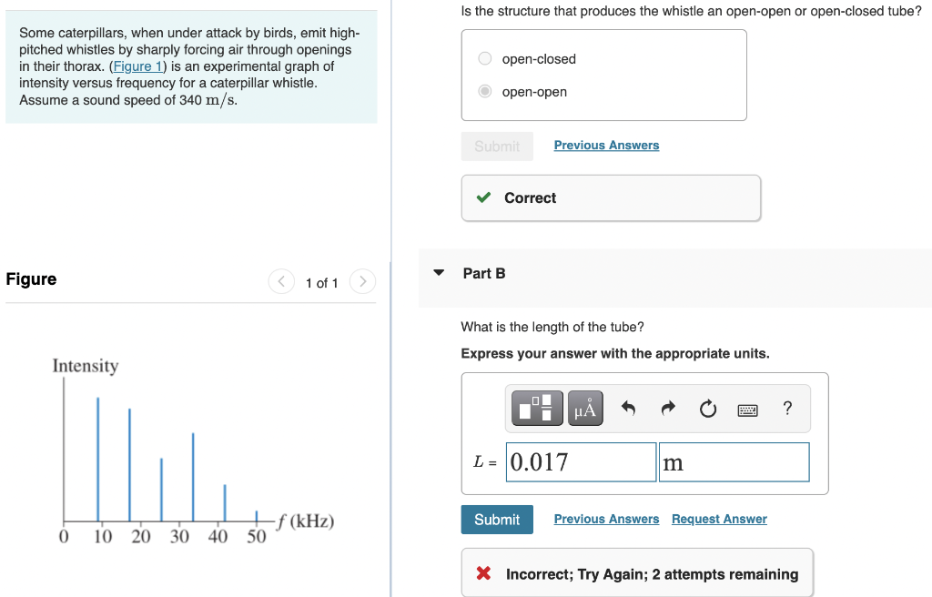
Task: Click the redo arrow icon
Action: [x=668, y=408]
